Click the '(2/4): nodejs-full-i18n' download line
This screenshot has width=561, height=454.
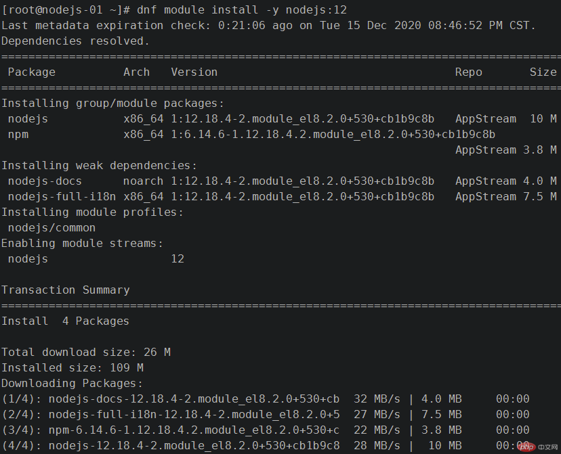266,414
